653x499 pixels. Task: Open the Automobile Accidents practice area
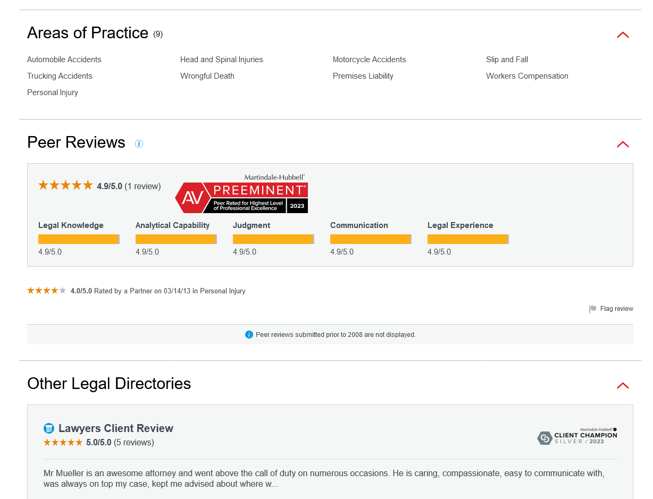coord(64,60)
